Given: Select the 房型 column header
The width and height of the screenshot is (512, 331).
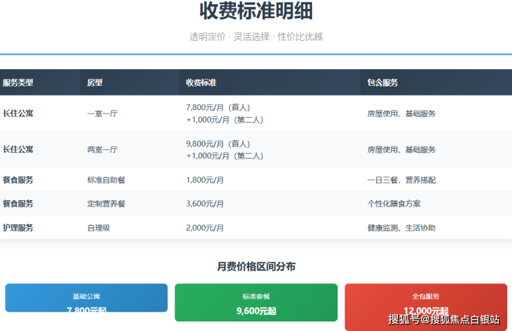Looking at the screenshot, I should (x=95, y=82).
